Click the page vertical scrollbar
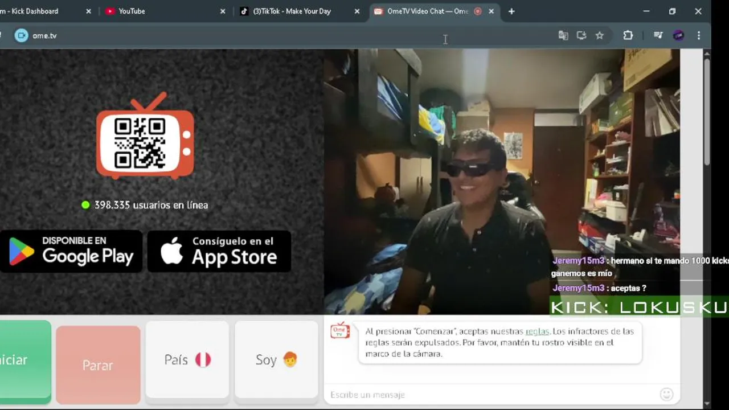Screen dimensions: 729x410 (707, 111)
